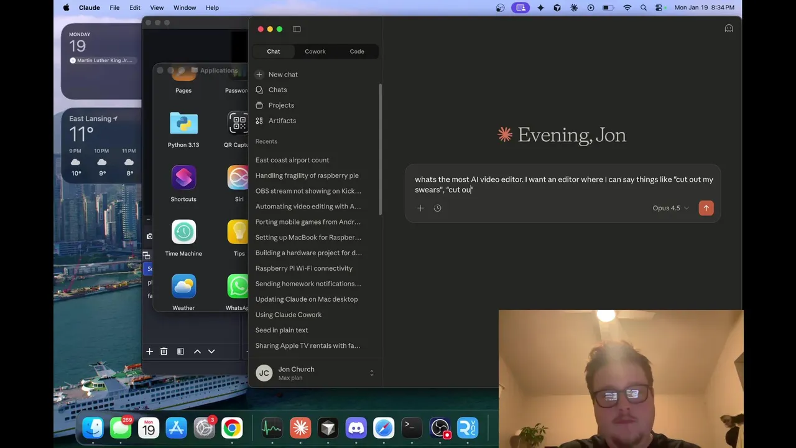
Task: Switch to the Cowork tab
Action: (x=315, y=52)
